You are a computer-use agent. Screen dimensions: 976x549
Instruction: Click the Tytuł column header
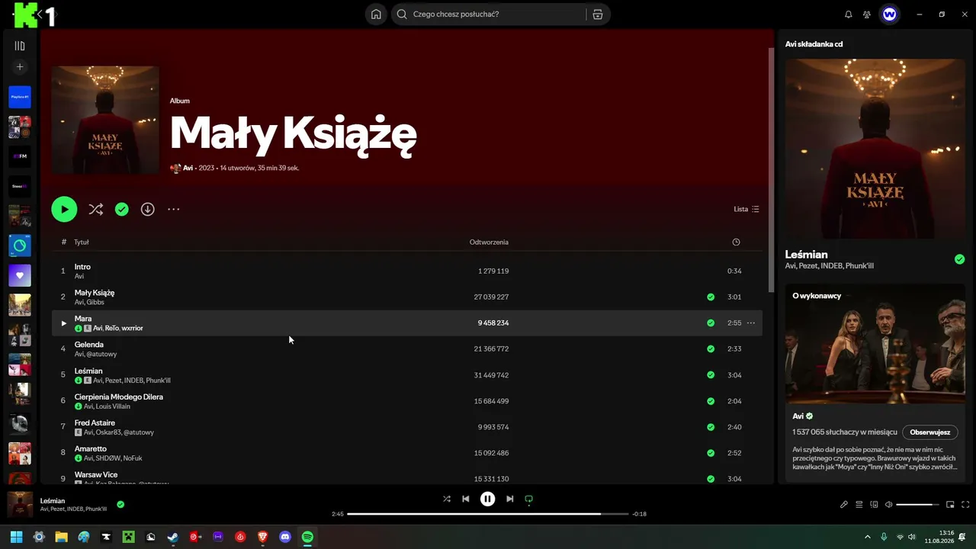(82, 242)
